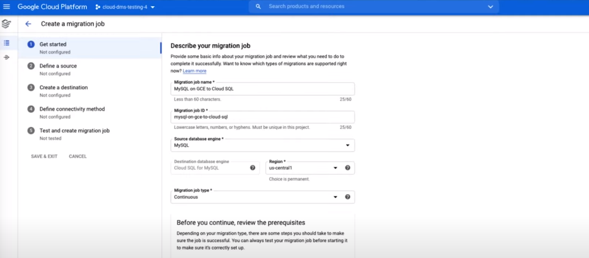The width and height of the screenshot is (589, 258).
Task: Click the 'Choice is permanent.' hint text
Action: [289, 179]
